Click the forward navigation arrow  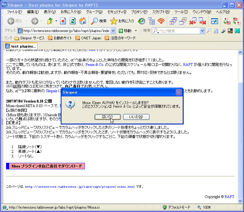pos(35,21)
